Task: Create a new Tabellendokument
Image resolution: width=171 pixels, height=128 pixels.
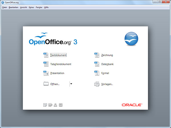Action: click(61, 64)
